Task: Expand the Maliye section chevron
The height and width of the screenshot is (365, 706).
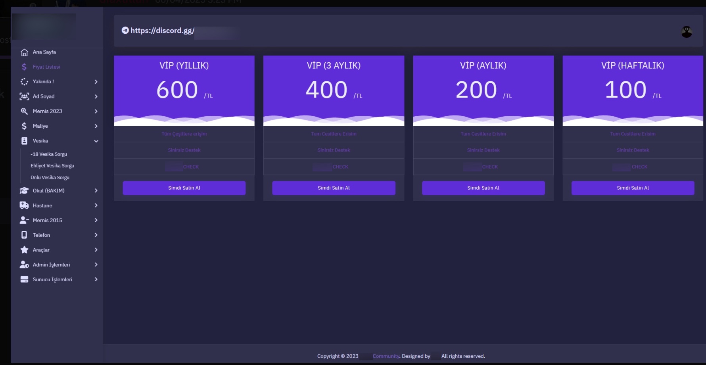Action: pyautogui.click(x=96, y=126)
